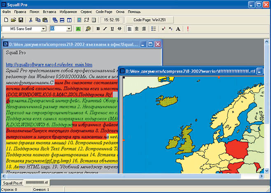This screenshot has width=271, height=193.
Task: Click the Cut scissors icon
Action: (30, 20)
